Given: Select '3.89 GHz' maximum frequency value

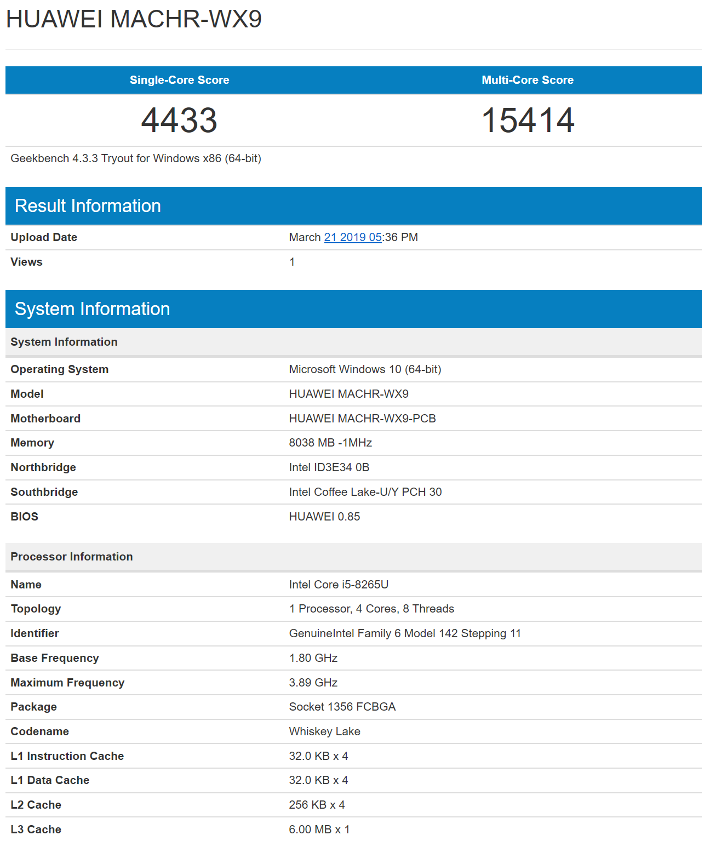Looking at the screenshot, I should [x=313, y=683].
